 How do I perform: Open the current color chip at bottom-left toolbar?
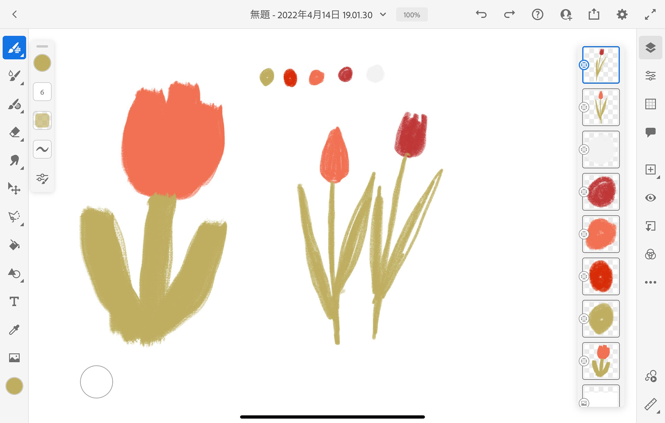point(15,386)
